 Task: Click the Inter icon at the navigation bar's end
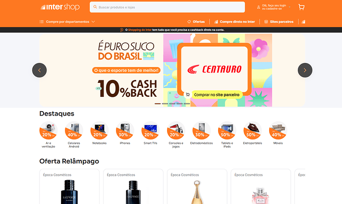[303, 22]
